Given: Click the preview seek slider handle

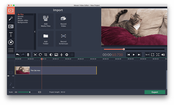Looking at the screenshot, I should coord(124,49).
